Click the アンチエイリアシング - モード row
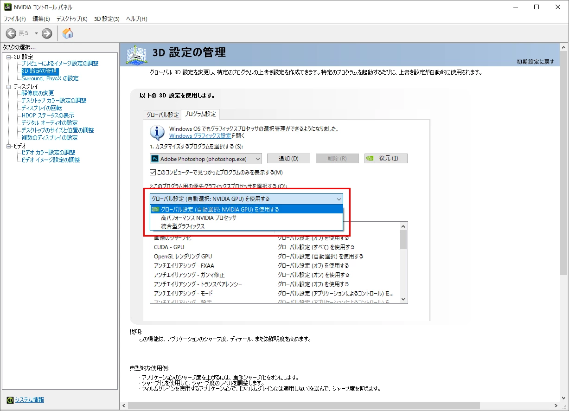This screenshot has width=569, height=411. (x=274, y=293)
